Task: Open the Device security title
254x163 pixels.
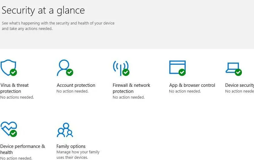Action: [x=239, y=85]
